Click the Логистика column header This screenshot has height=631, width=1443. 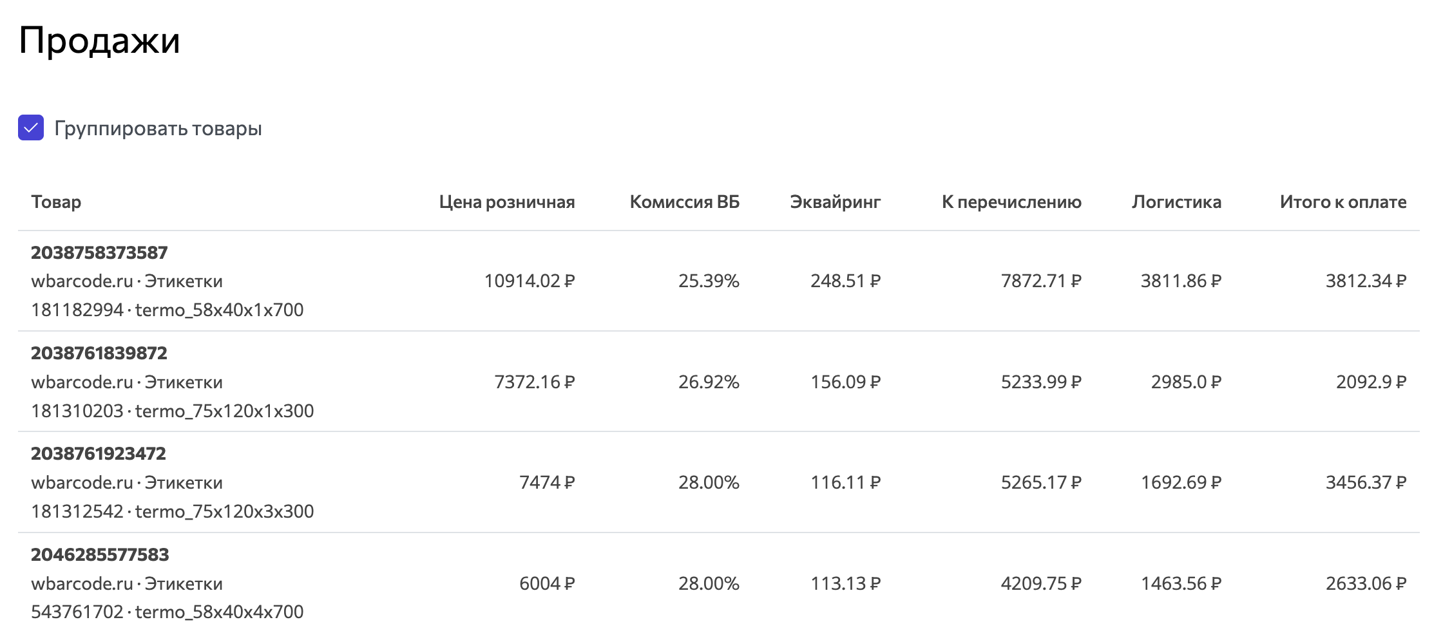pyautogui.click(x=1176, y=202)
